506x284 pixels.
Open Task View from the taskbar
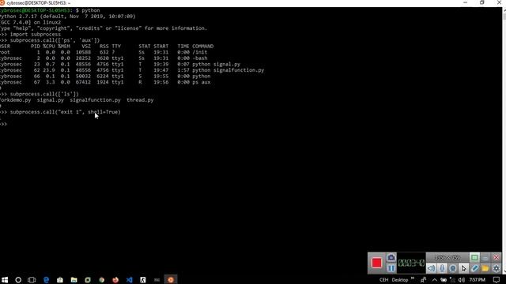point(32,280)
